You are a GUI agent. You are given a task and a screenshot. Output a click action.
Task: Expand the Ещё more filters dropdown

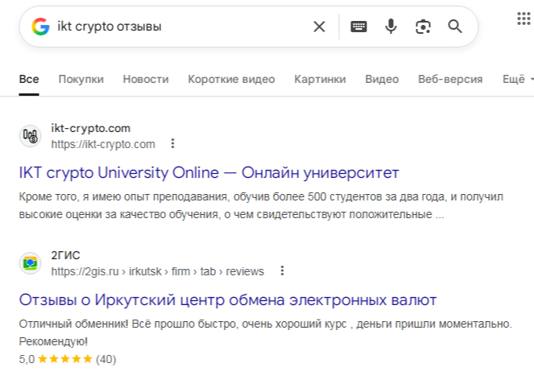point(517,79)
